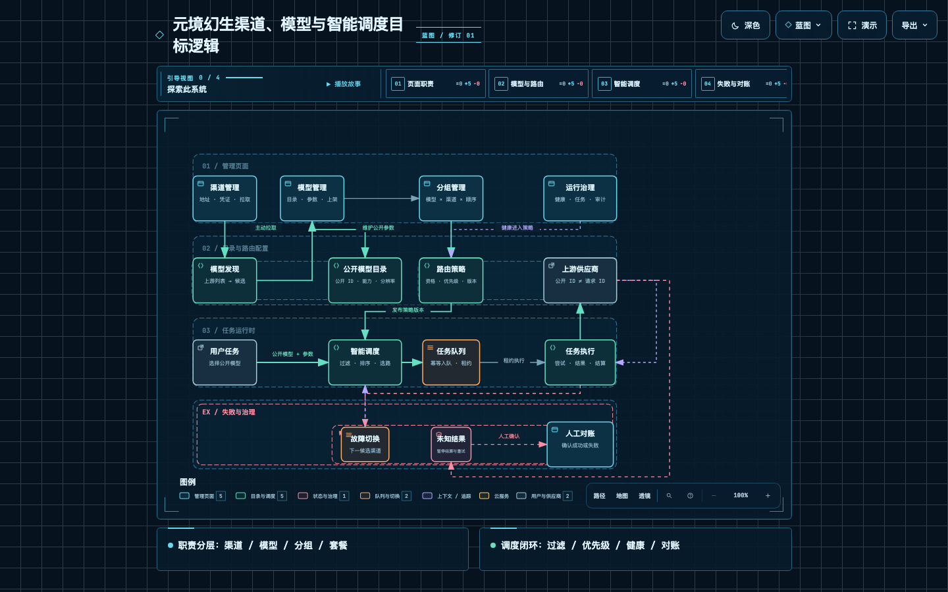Open the 蓝图 style dropdown
Viewport: 948px width, 592px height.
pos(803,25)
